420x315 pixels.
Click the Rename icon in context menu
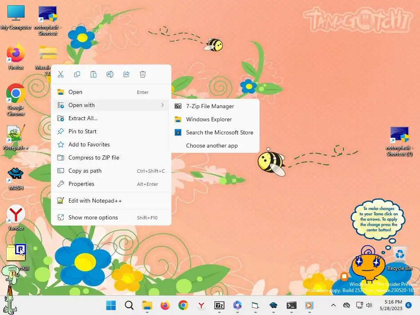tap(110, 74)
